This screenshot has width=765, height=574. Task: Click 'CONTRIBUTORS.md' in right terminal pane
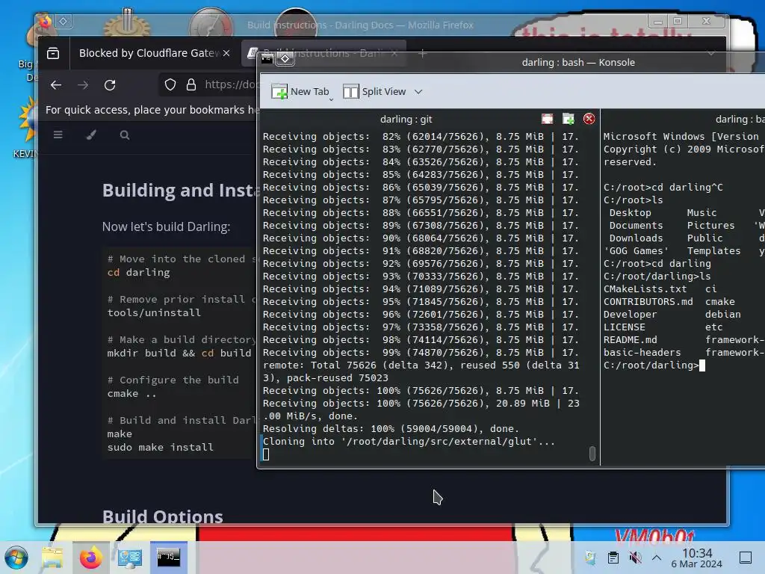point(648,302)
